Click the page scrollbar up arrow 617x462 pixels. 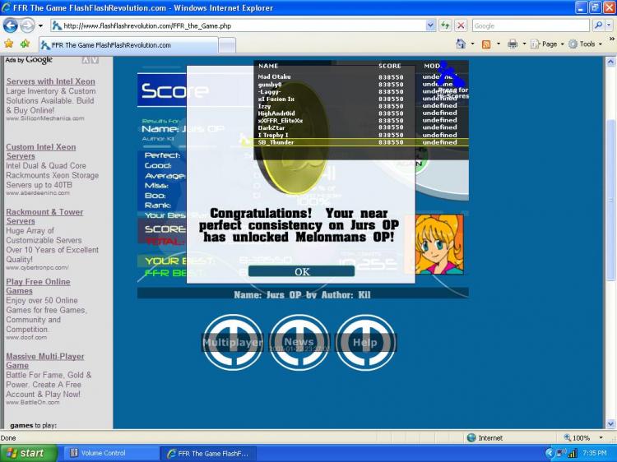(x=610, y=62)
